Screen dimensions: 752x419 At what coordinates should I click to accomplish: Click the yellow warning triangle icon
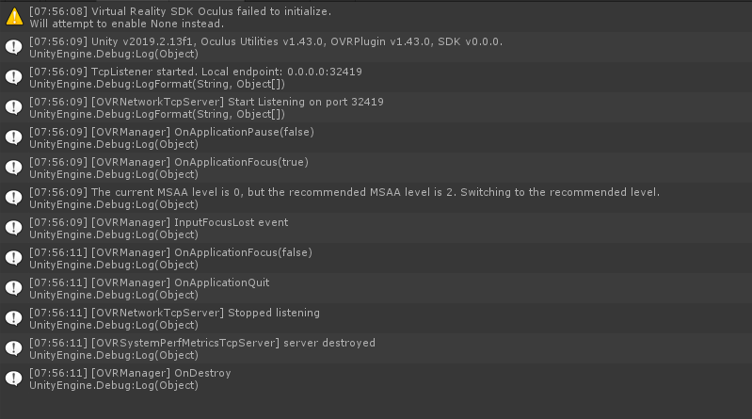tap(14, 17)
